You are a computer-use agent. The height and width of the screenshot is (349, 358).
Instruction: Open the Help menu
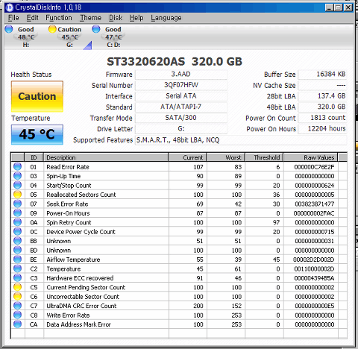click(x=136, y=18)
